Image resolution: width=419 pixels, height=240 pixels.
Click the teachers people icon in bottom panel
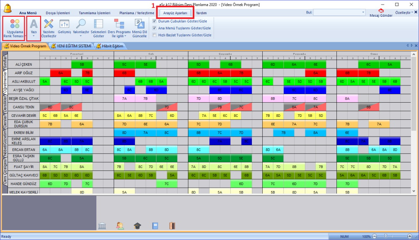click(120, 226)
